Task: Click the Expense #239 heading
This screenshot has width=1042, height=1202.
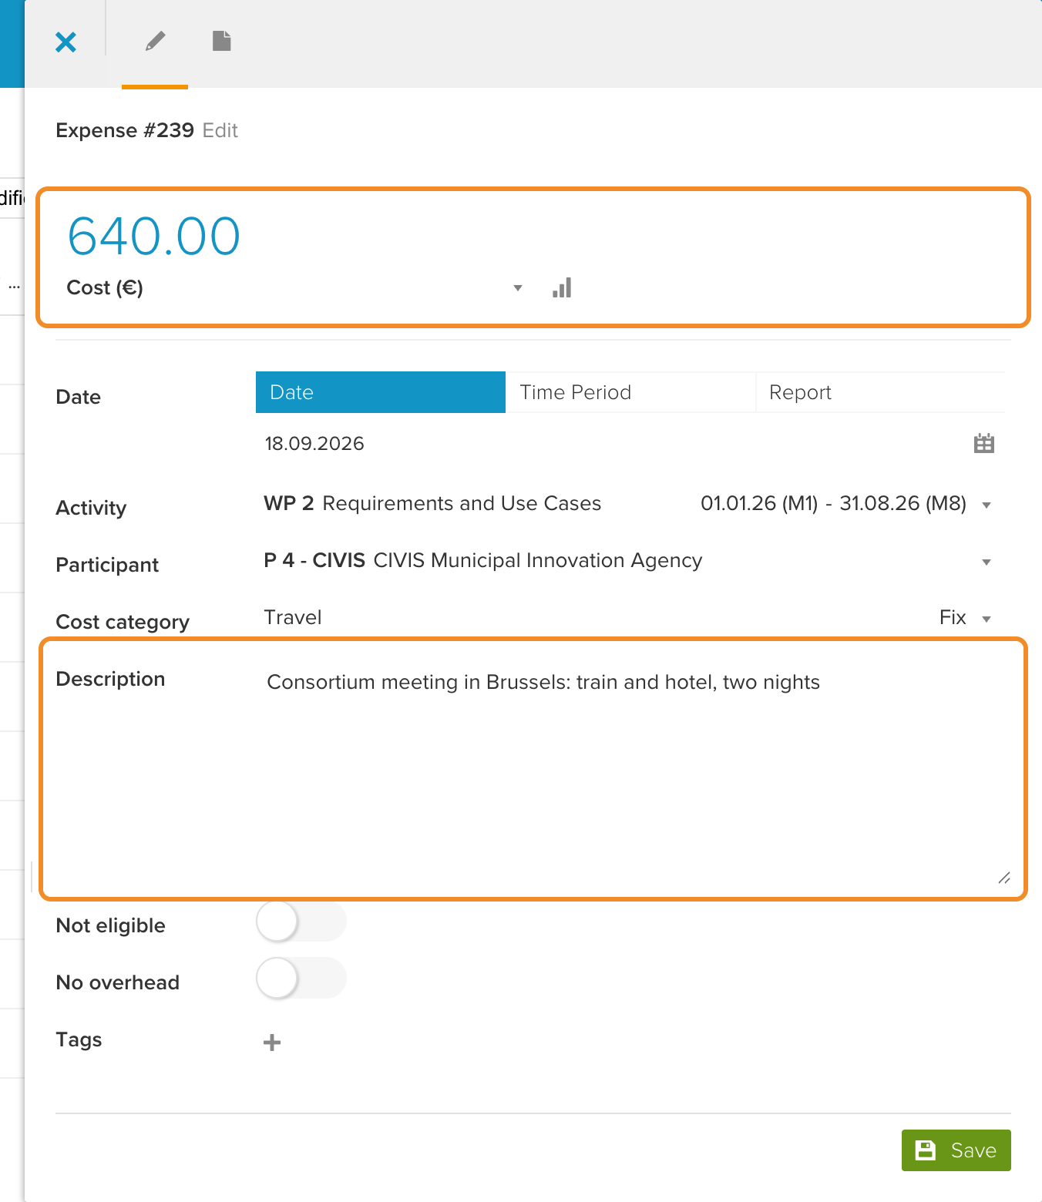Action: click(125, 130)
